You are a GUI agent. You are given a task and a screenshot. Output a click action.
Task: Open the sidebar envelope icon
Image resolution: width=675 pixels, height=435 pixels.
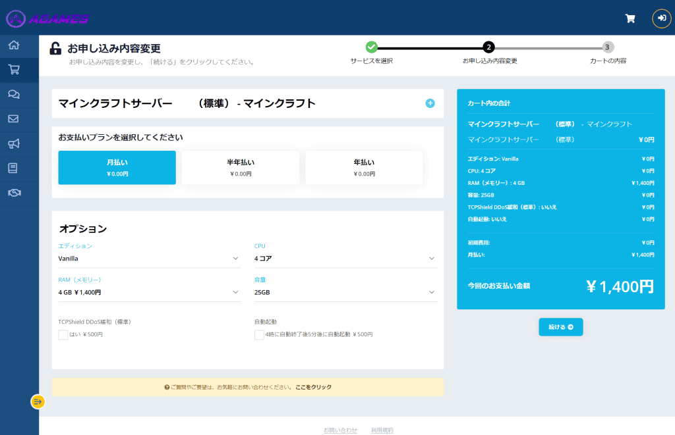(14, 118)
